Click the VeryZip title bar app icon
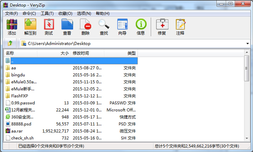Viewport: 253px width, 152px height. pyautogui.click(x=5, y=5)
